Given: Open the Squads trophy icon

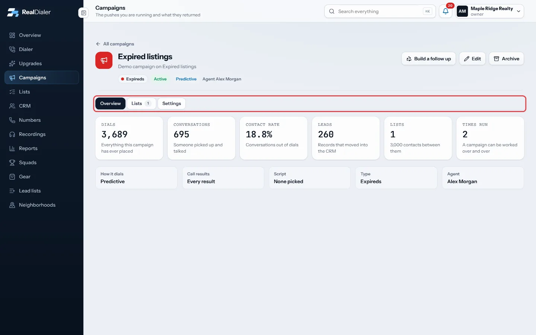Looking at the screenshot, I should tap(12, 163).
